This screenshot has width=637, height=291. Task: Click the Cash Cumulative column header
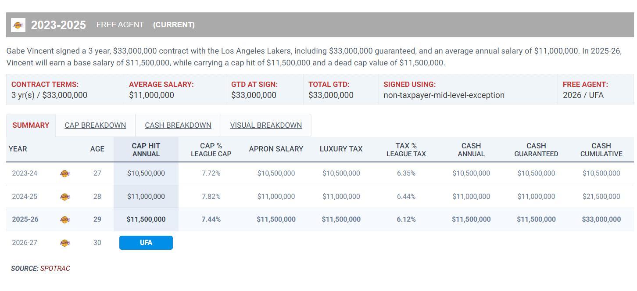point(601,150)
